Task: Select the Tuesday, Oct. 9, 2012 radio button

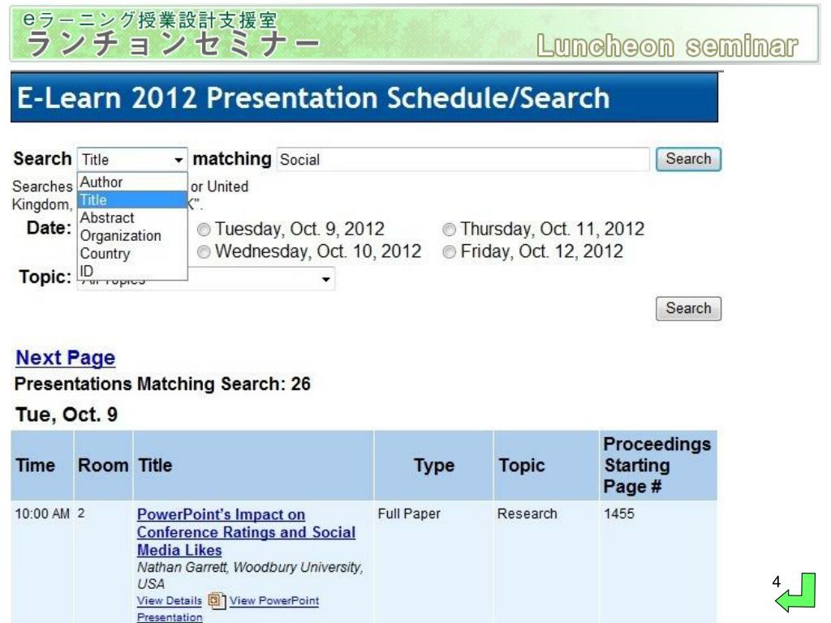Action: 204,230
